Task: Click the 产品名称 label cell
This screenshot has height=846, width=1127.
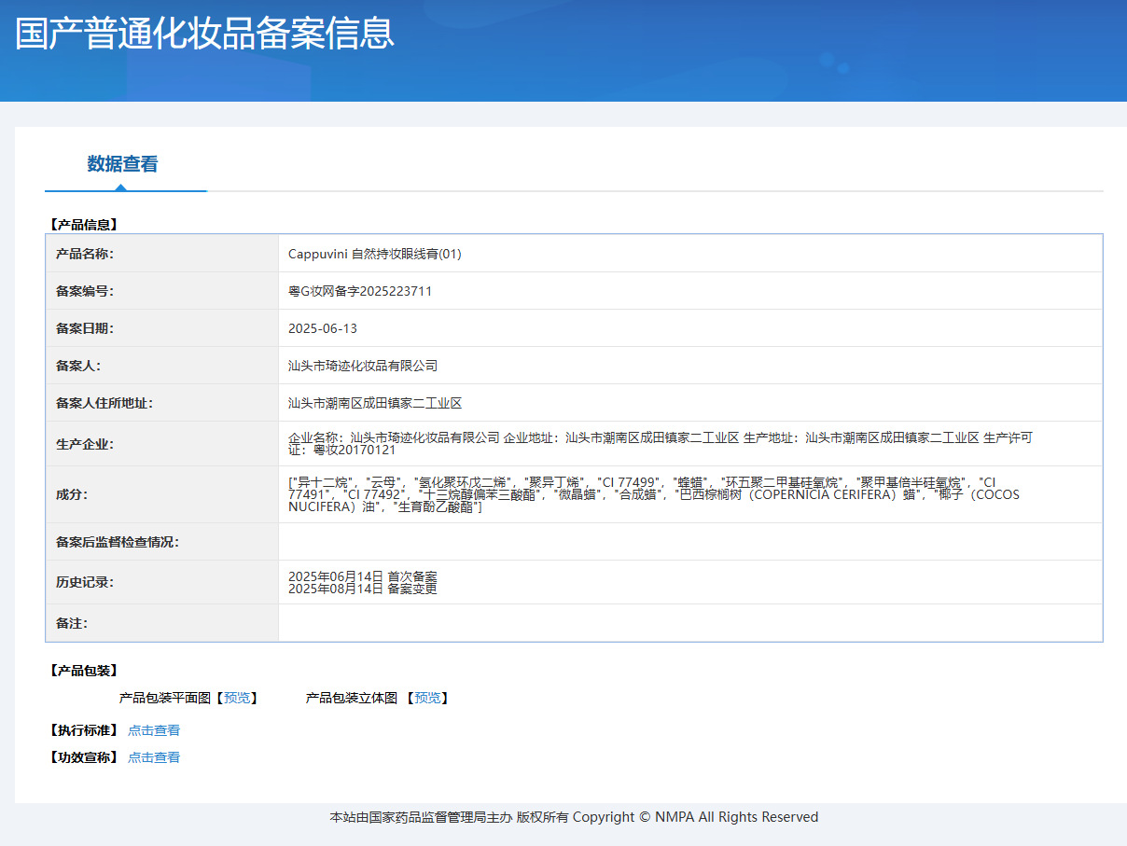Action: (162, 254)
